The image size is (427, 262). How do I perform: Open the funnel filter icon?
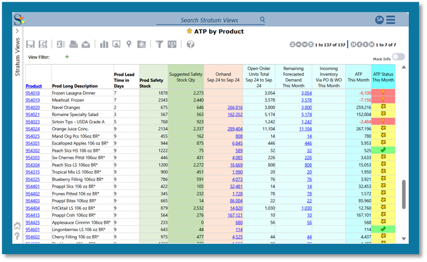pyautogui.click(x=160, y=44)
